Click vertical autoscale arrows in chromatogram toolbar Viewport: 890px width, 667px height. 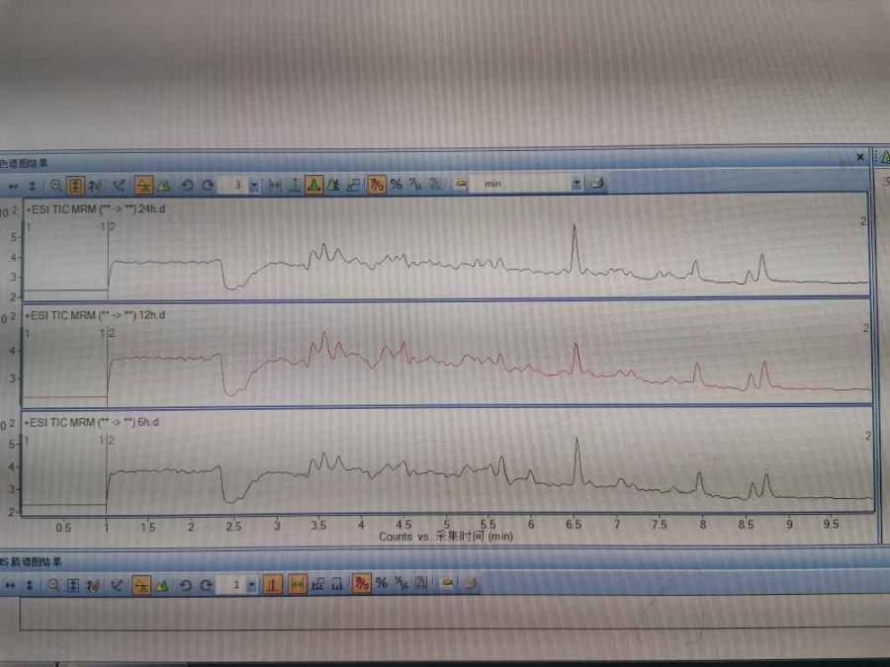coord(33,186)
